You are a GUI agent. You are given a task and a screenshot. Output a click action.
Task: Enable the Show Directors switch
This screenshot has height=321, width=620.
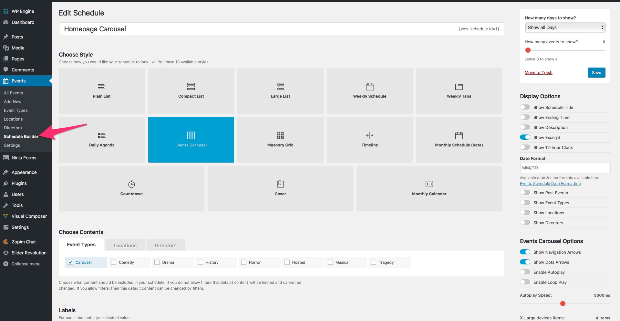525,222
